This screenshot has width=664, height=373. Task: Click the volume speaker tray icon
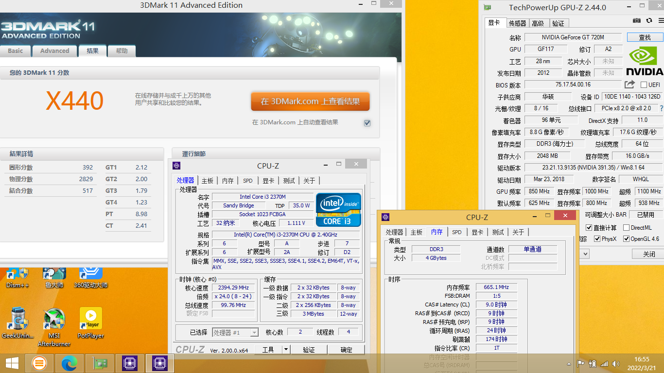click(x=616, y=363)
